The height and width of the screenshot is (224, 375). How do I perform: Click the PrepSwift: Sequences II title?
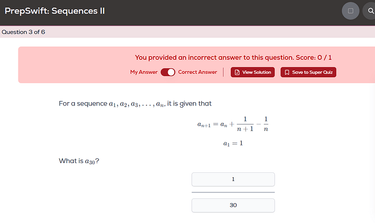55,11
